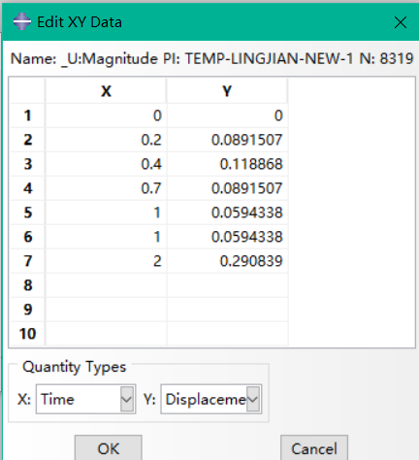Select row 10 header
Image resolution: width=419 pixels, height=460 pixels.
[x=27, y=334]
